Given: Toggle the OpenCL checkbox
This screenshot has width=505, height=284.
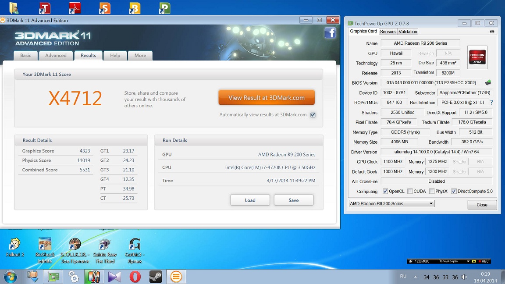Looking at the screenshot, I should (385, 191).
